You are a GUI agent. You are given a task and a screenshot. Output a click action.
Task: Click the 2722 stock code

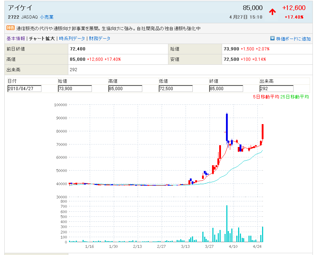pos(14,17)
